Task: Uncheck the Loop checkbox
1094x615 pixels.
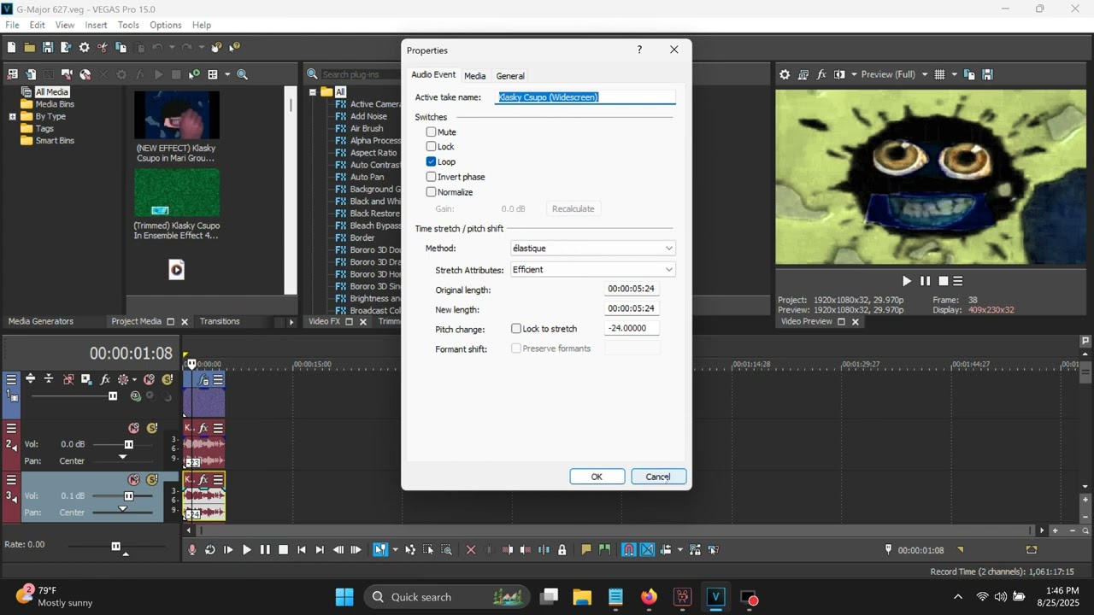Action: click(x=431, y=161)
